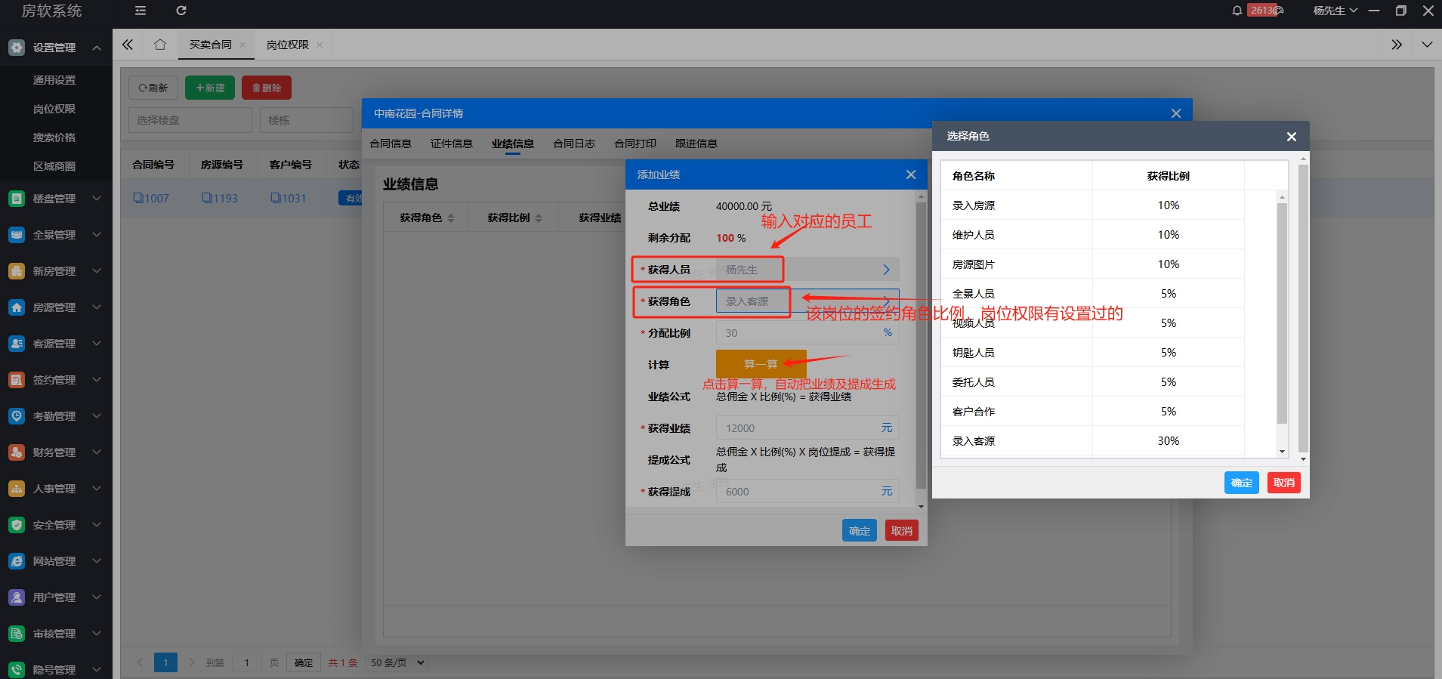Toggle the sidebar menu collapse icon
The width and height of the screenshot is (1442, 679).
pos(140,11)
